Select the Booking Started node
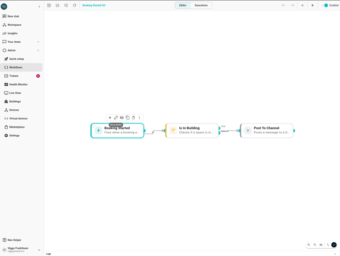The height and width of the screenshot is (256, 340). tap(117, 131)
